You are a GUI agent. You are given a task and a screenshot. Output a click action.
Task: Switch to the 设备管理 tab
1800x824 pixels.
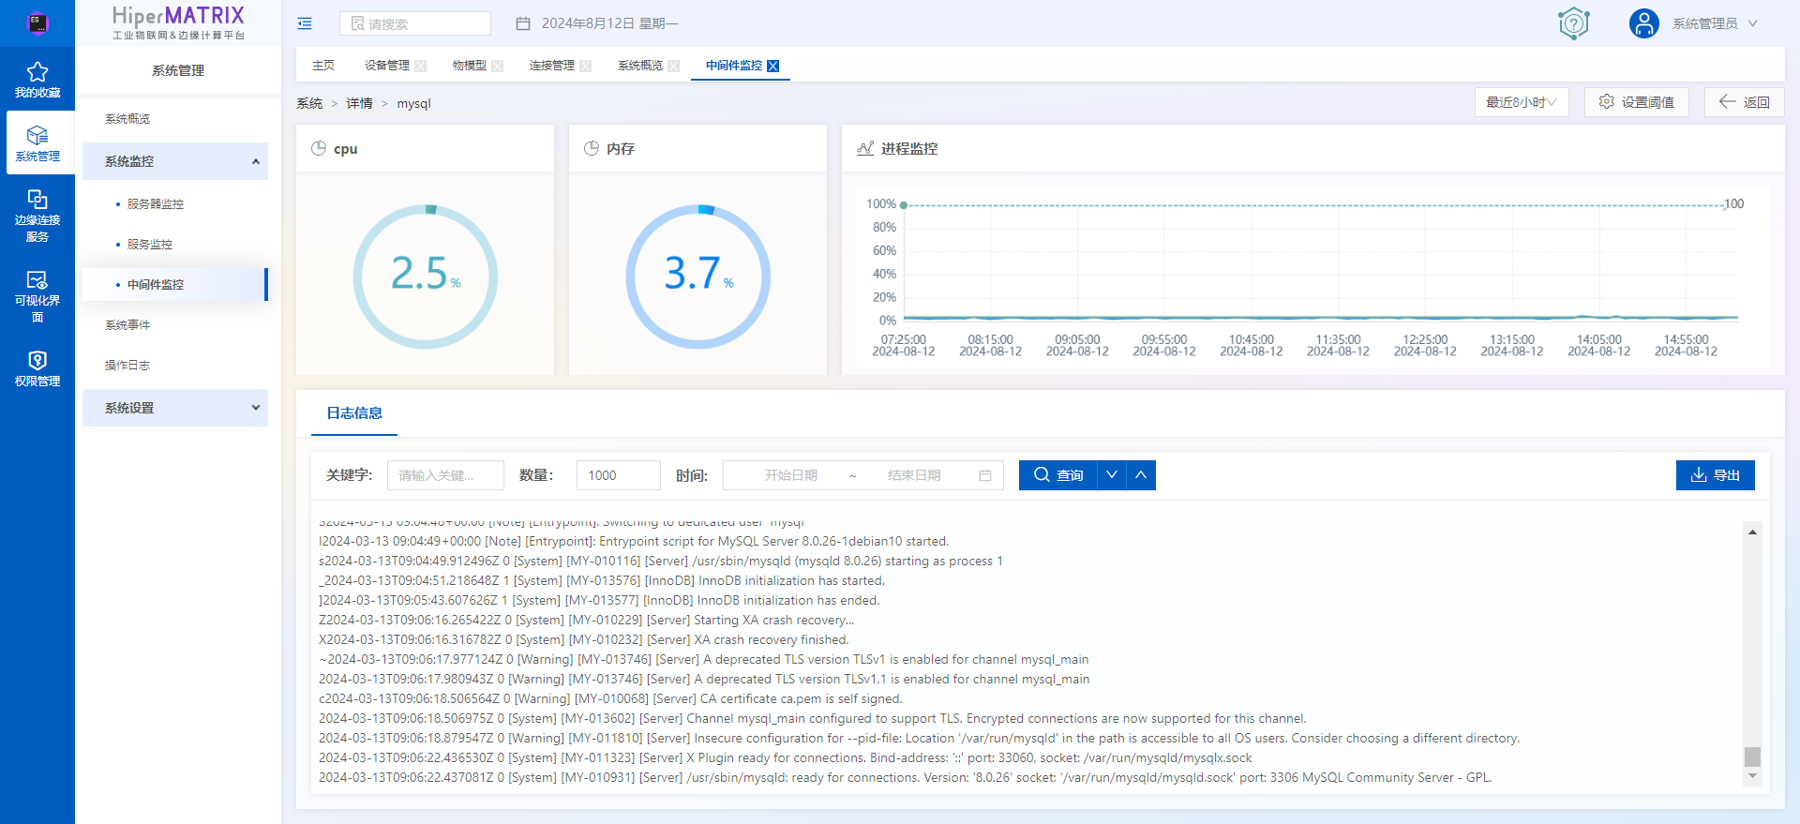[x=387, y=66]
